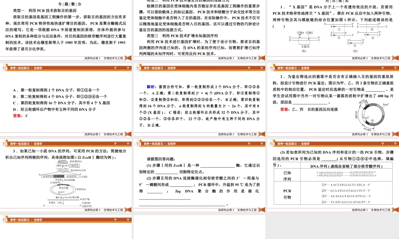The width and height of the screenshot is (399, 239).
Task: Click the left plus icon in the 解析 slide header
Action: [x=249, y=68]
